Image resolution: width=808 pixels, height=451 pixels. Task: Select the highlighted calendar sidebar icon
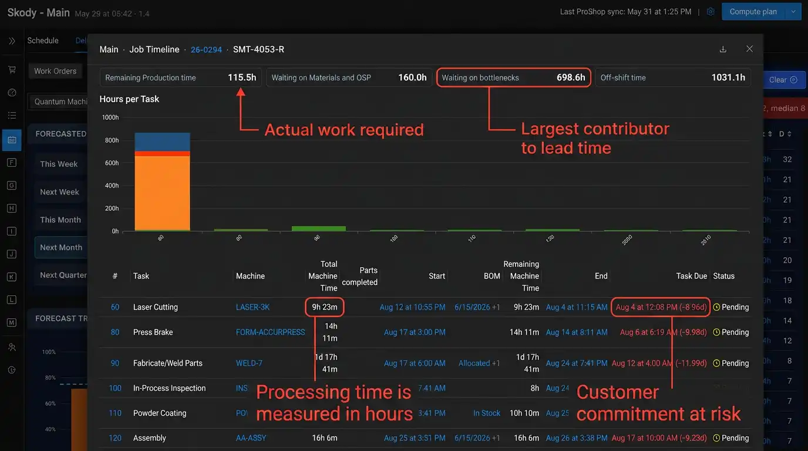click(12, 140)
